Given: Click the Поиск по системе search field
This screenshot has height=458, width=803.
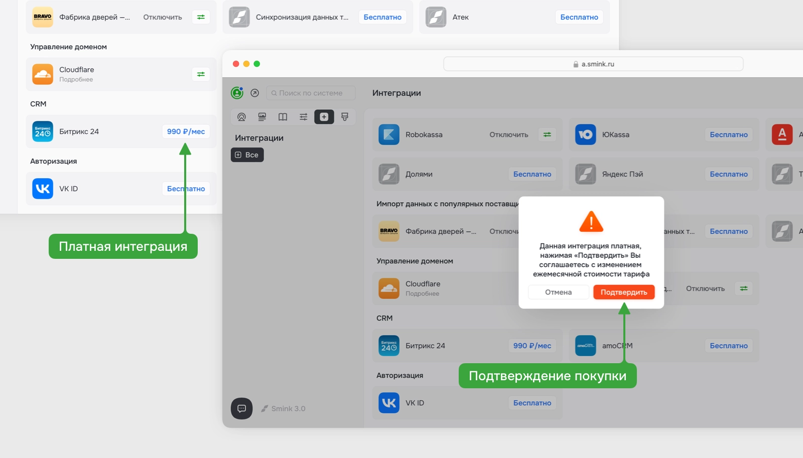Looking at the screenshot, I should (x=311, y=93).
